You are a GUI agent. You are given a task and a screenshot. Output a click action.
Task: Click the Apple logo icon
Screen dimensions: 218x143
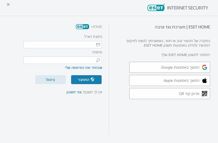(205, 80)
